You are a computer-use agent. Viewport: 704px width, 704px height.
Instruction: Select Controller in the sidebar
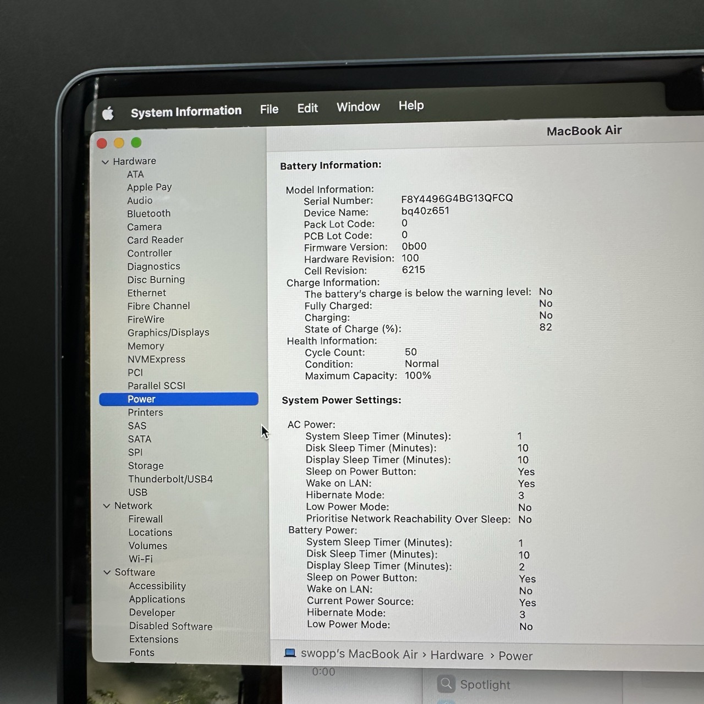(x=150, y=254)
